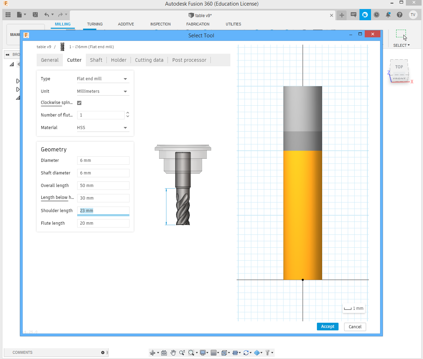
Task: Select the Zoom Window fit tool
Action: tap(191, 353)
